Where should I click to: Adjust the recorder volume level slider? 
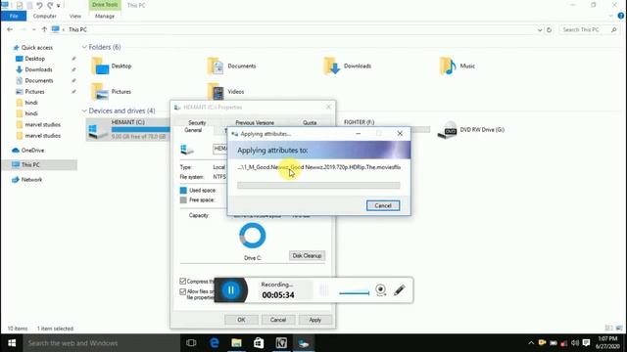[x=354, y=292]
